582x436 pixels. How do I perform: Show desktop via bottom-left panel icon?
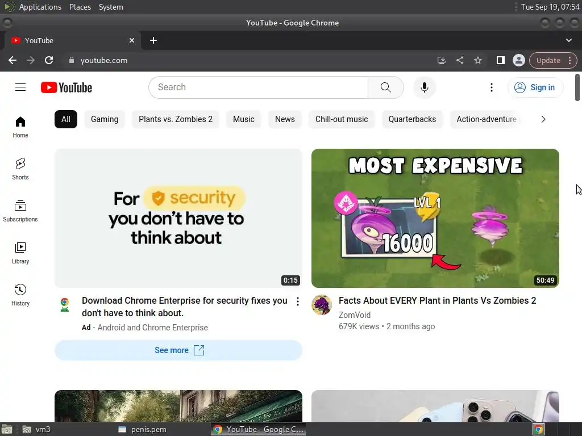tap(7, 429)
